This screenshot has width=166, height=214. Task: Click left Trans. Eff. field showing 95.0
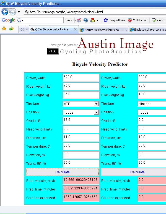(x=81, y=163)
